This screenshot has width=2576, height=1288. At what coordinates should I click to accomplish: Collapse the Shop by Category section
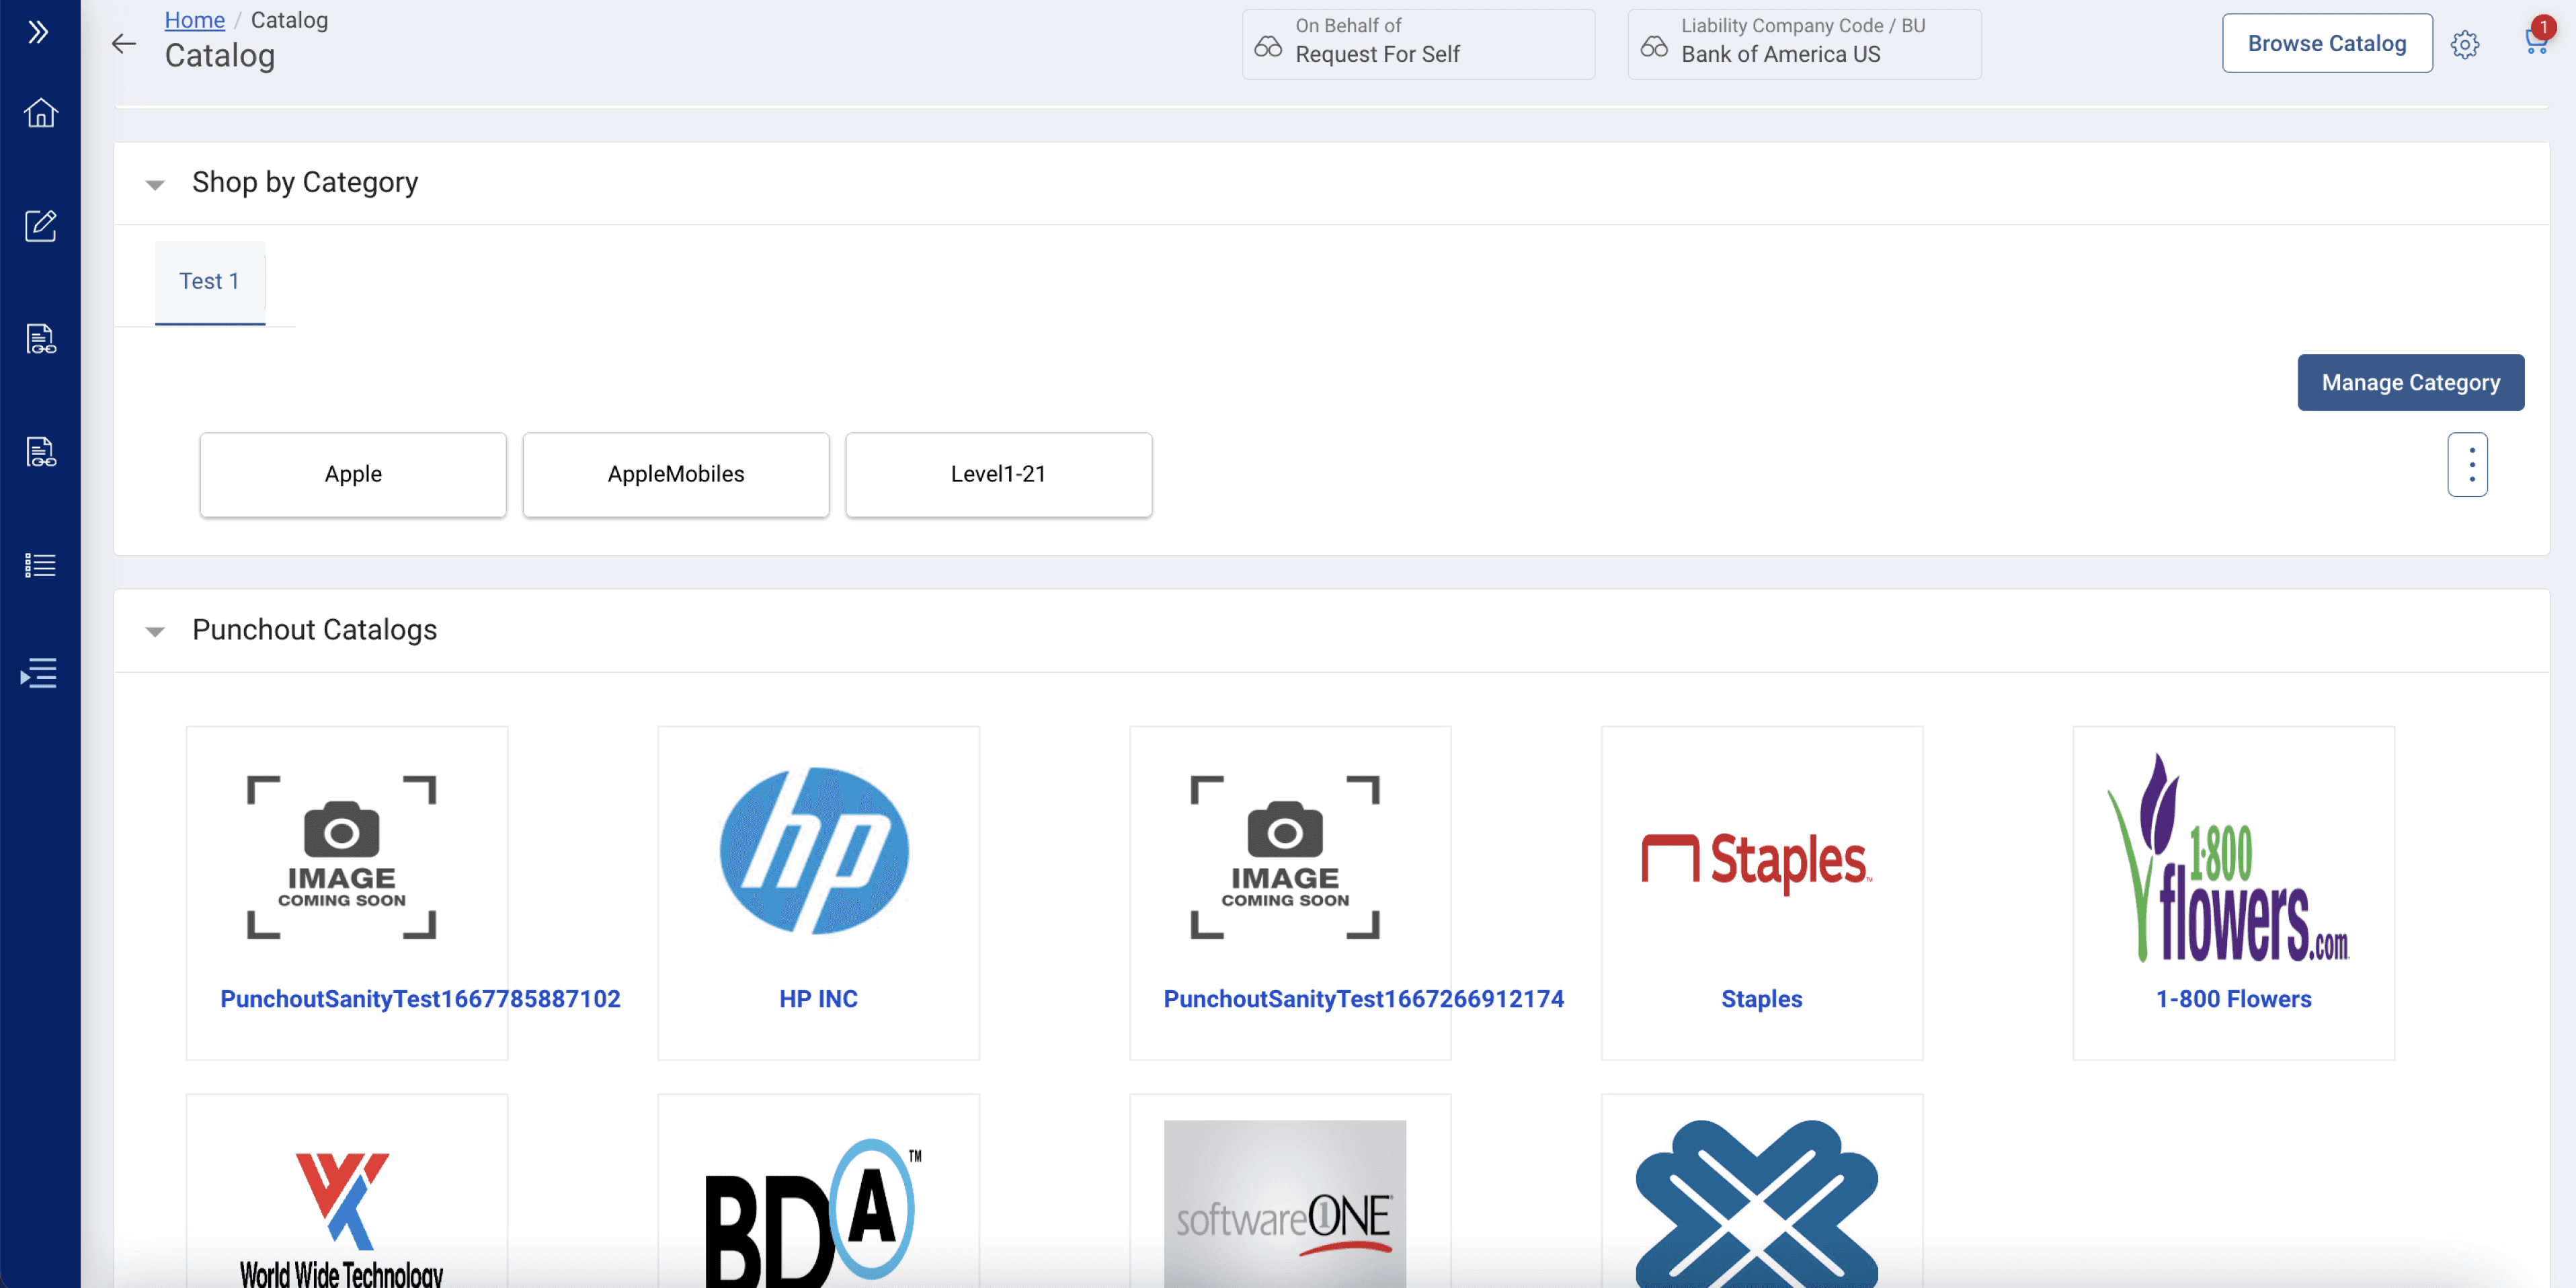click(155, 184)
